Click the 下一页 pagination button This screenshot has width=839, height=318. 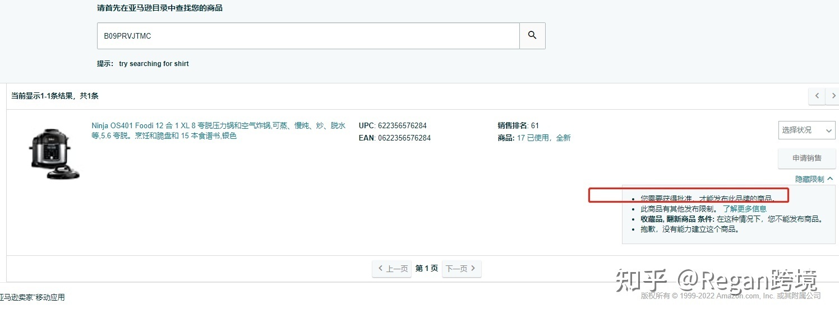[462, 269]
